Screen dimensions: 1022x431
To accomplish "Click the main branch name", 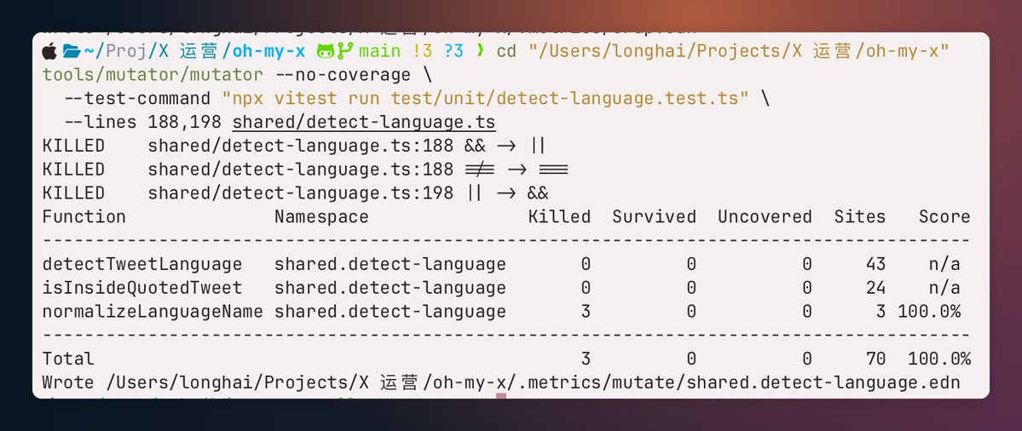I will [x=379, y=51].
